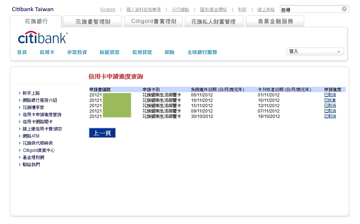
Task: Open the 信用卡 navigation menu
Action: click(x=47, y=52)
